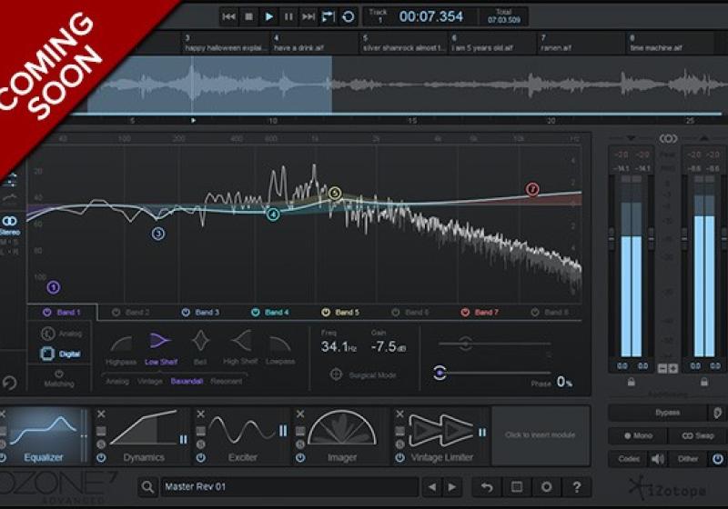Select the Low Shelf filter shape
Viewport: 728px width, 509px height.
[x=160, y=342]
